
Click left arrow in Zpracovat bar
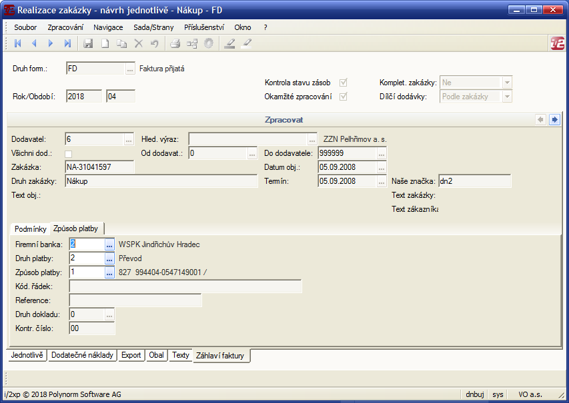541,120
